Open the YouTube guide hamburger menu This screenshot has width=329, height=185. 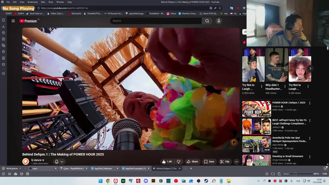[x=13, y=21]
